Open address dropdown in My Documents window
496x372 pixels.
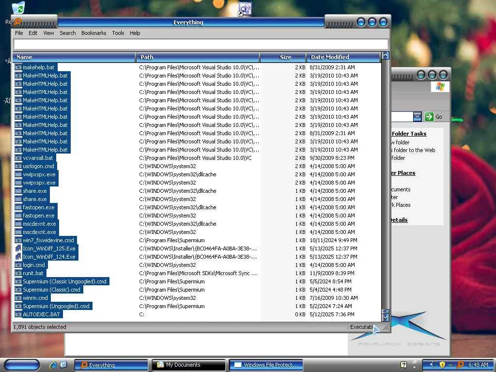tap(417, 117)
